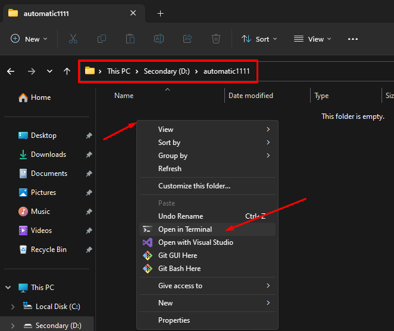Screen dimensions: 394x331
Task: Click the Copy icon in toolbar
Action: click(102, 39)
